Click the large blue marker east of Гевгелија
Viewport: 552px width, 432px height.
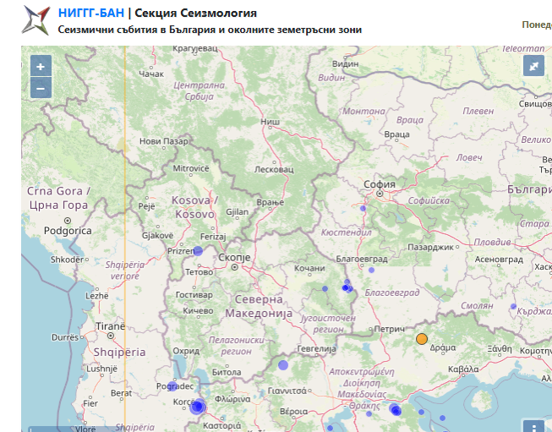283,365
